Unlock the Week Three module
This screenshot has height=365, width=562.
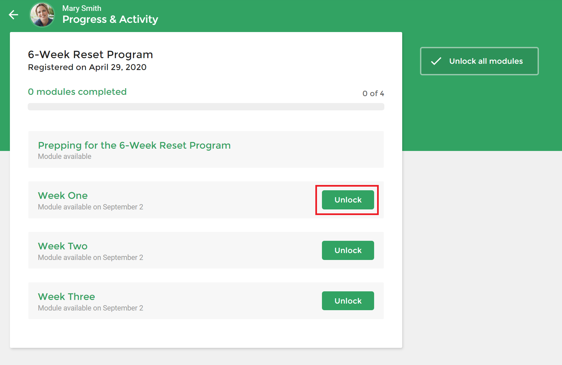348,301
